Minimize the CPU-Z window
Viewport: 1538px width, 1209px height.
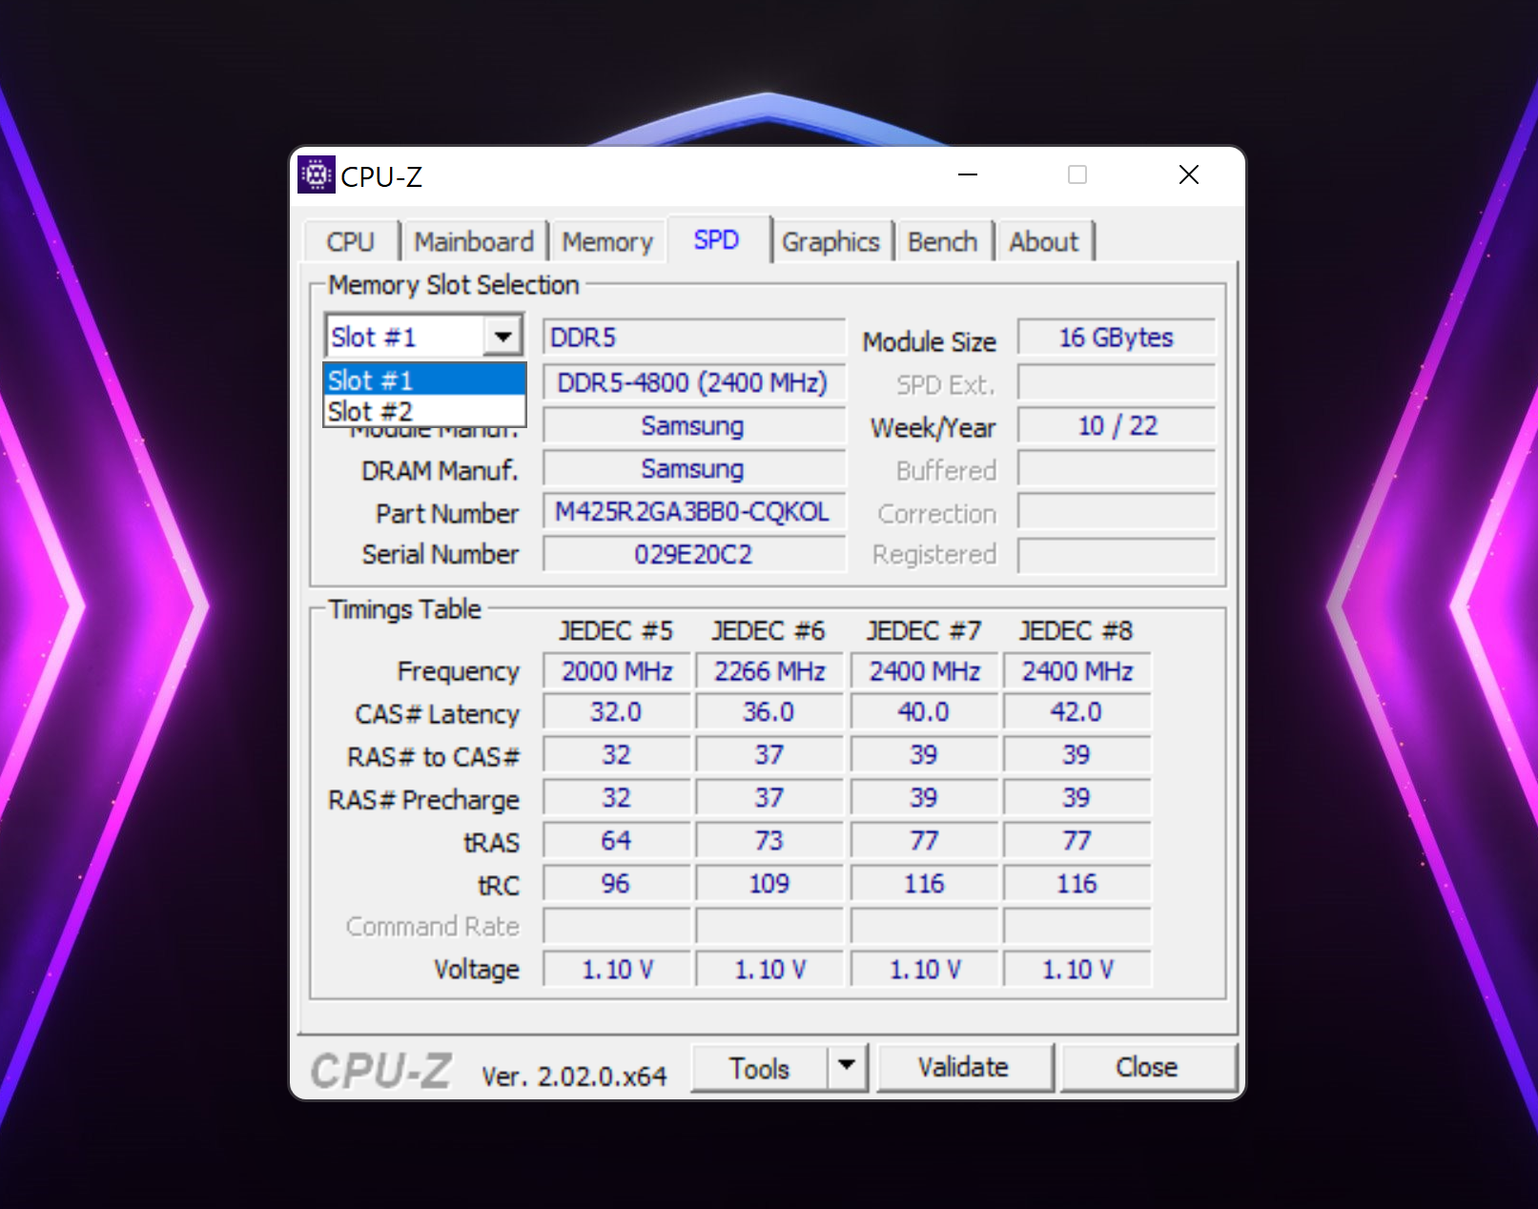(968, 175)
